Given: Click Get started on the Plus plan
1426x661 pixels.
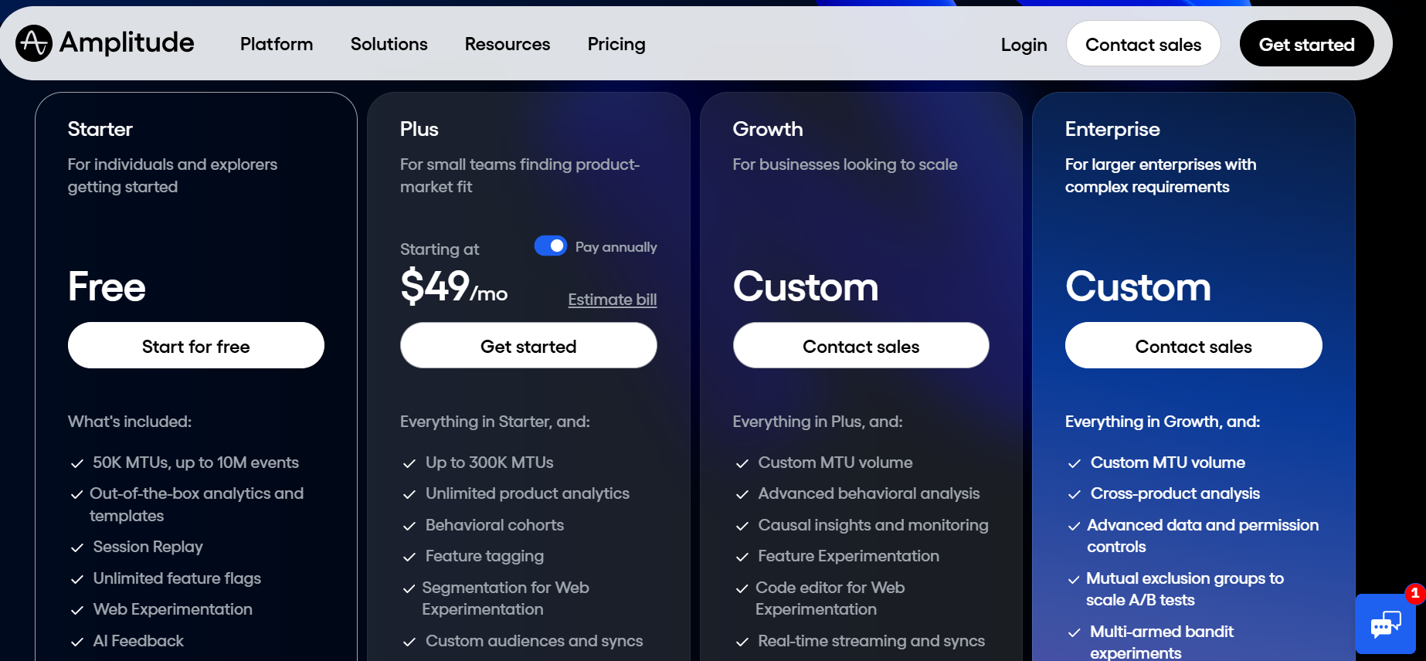Looking at the screenshot, I should [528, 345].
